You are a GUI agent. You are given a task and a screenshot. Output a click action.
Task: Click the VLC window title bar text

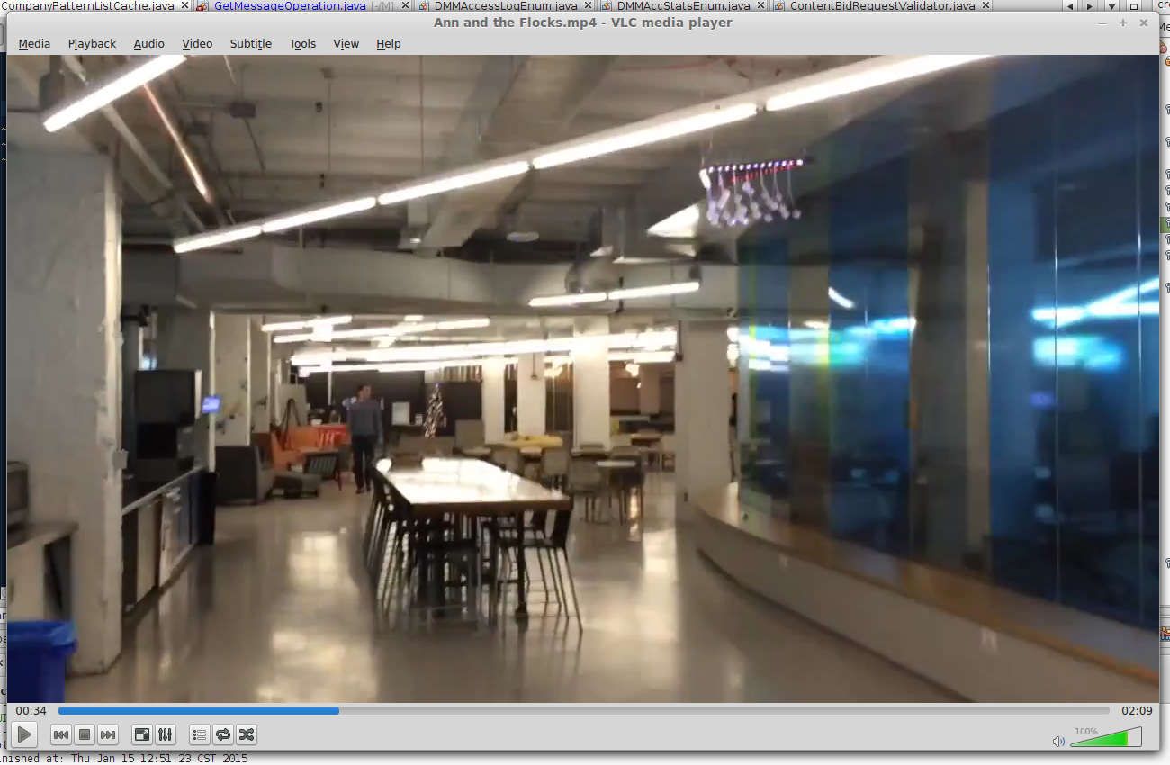tap(583, 22)
